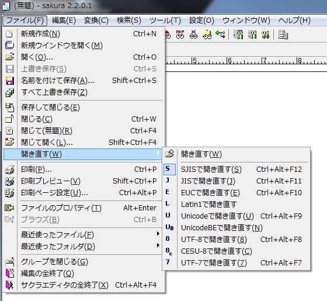Screen dimensions: 327x301
Task: Select UTF-7で開き直す(7) option
Action: (236, 263)
